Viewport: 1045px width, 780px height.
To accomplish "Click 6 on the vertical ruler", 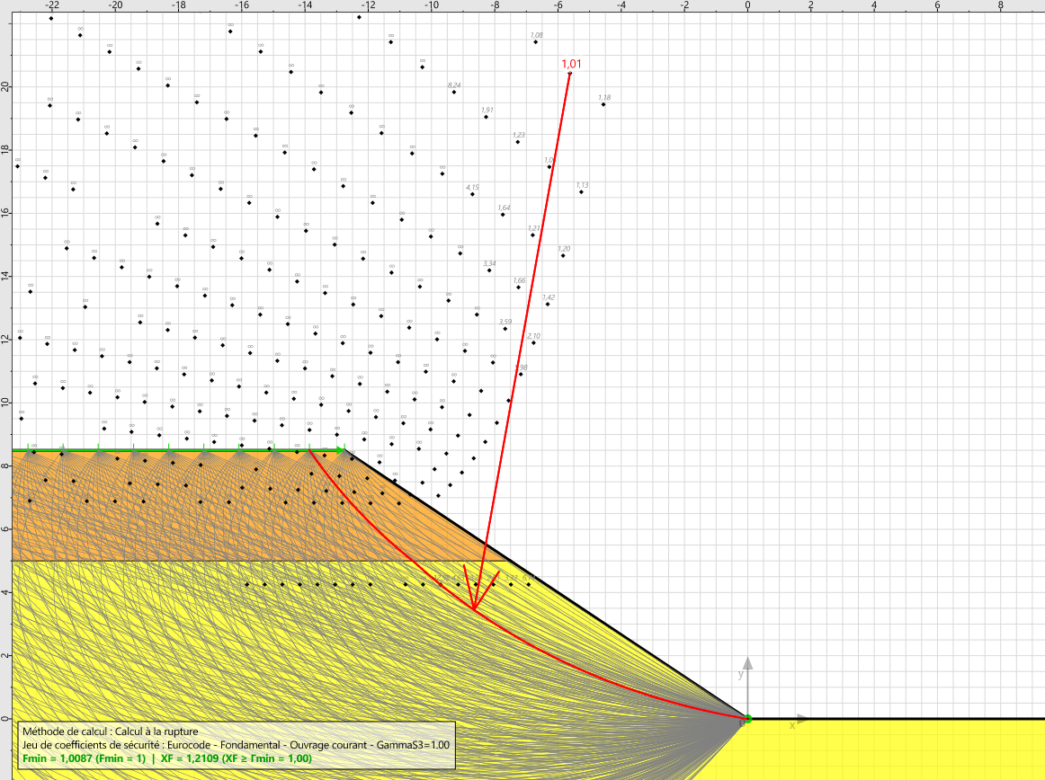I will 5,529.
